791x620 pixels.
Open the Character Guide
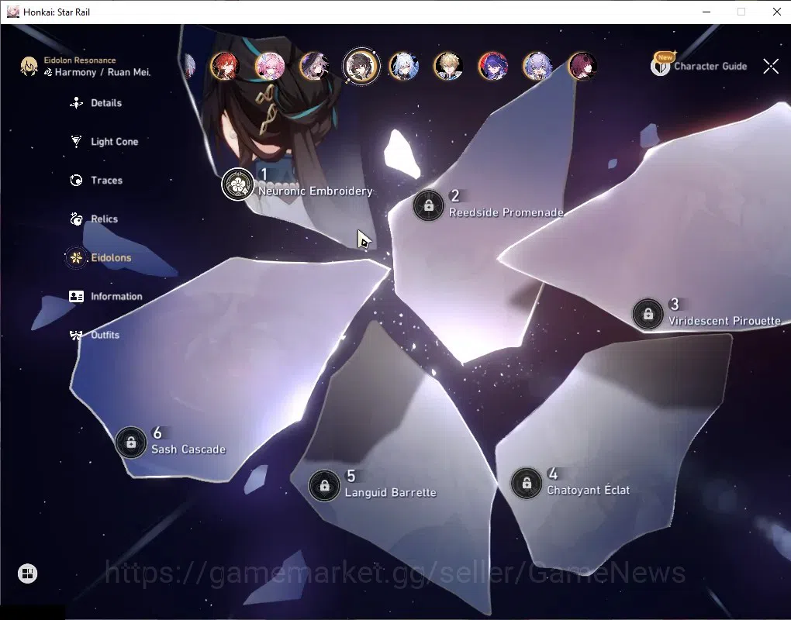tap(699, 66)
